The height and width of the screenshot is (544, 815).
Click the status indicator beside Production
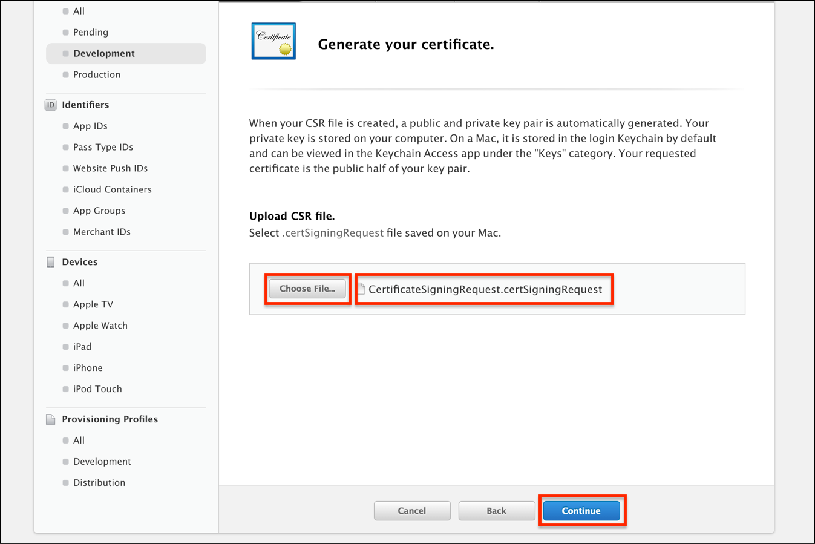click(x=65, y=74)
